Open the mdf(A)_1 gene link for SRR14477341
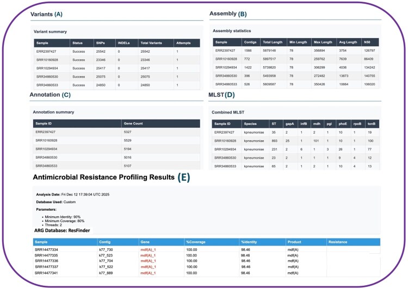This screenshot has width=408, height=289. [x=148, y=273]
